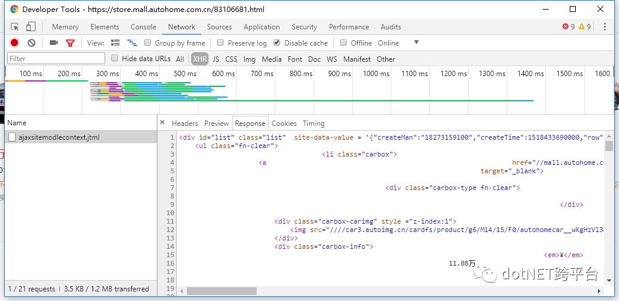Toggle the waterfall overview icon
619x301 pixels.
click(x=132, y=43)
